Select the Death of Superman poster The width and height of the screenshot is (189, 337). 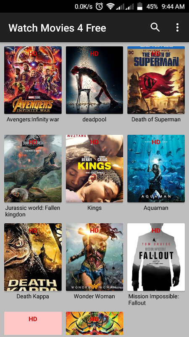(x=156, y=80)
